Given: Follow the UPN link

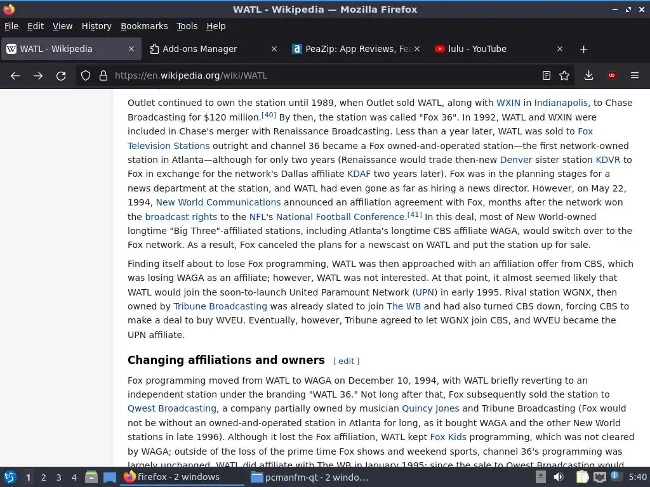Looking at the screenshot, I should tap(425, 292).
